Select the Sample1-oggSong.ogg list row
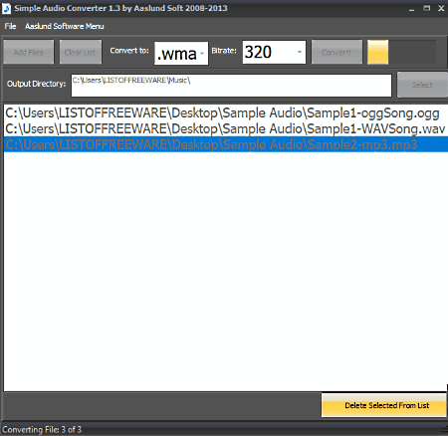448x436 pixels. tap(226, 113)
